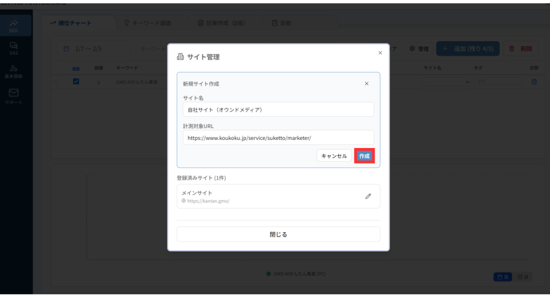The image size is (550, 296).
Task: Toggle the GMO AIかんたん集客 row checkbox
Action: click(x=76, y=82)
